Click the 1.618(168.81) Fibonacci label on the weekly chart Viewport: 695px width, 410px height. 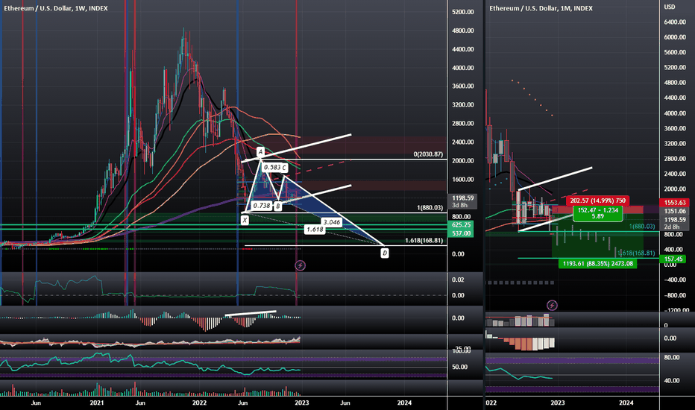pos(424,240)
